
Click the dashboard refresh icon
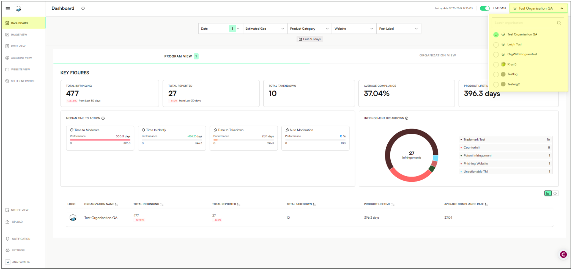[x=83, y=8]
